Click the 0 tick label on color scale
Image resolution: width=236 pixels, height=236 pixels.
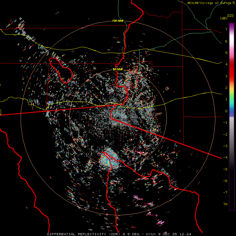click(226, 111)
